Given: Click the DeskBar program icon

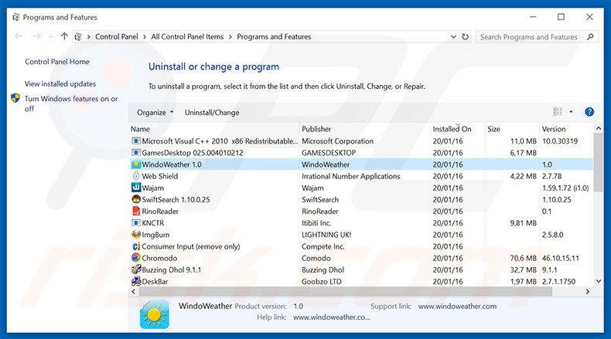Looking at the screenshot, I should (x=135, y=281).
